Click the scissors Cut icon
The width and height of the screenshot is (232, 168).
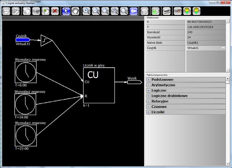(36, 11)
